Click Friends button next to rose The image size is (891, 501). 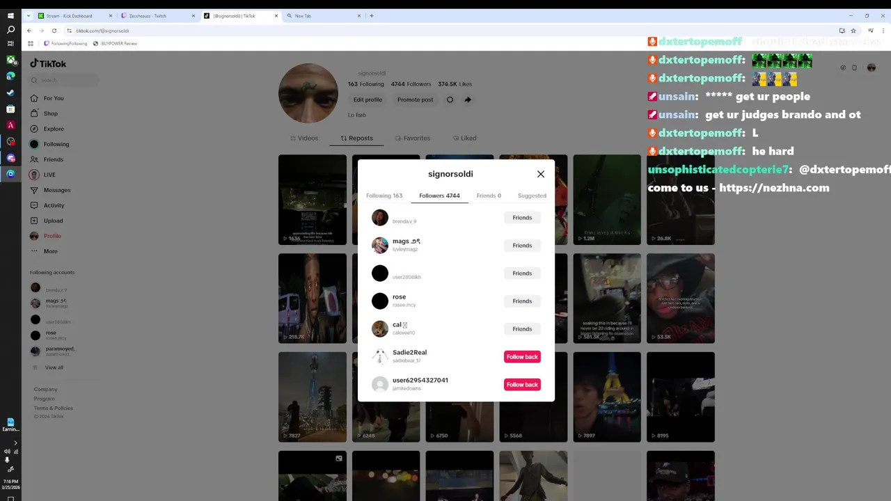[522, 301]
